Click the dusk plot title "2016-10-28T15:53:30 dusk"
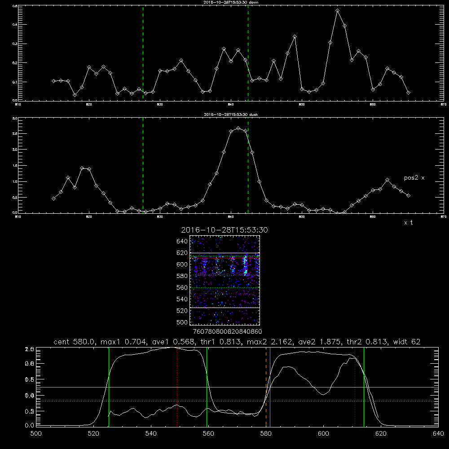 (x=231, y=114)
